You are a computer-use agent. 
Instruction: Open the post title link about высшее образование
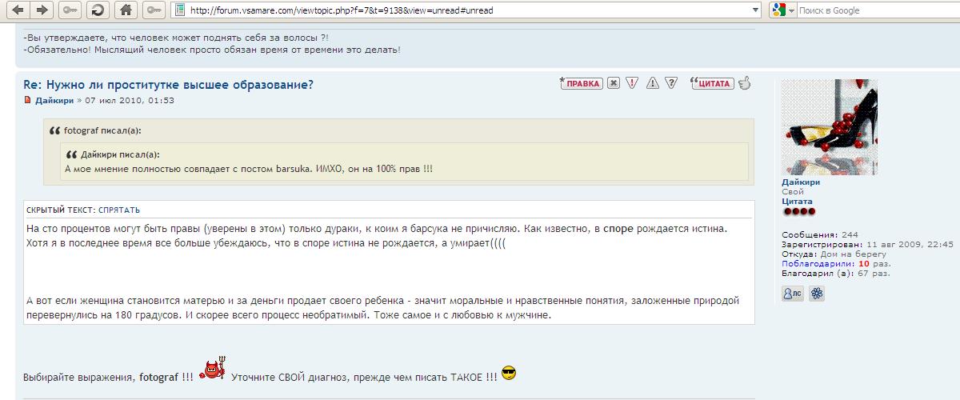pyautogui.click(x=169, y=85)
